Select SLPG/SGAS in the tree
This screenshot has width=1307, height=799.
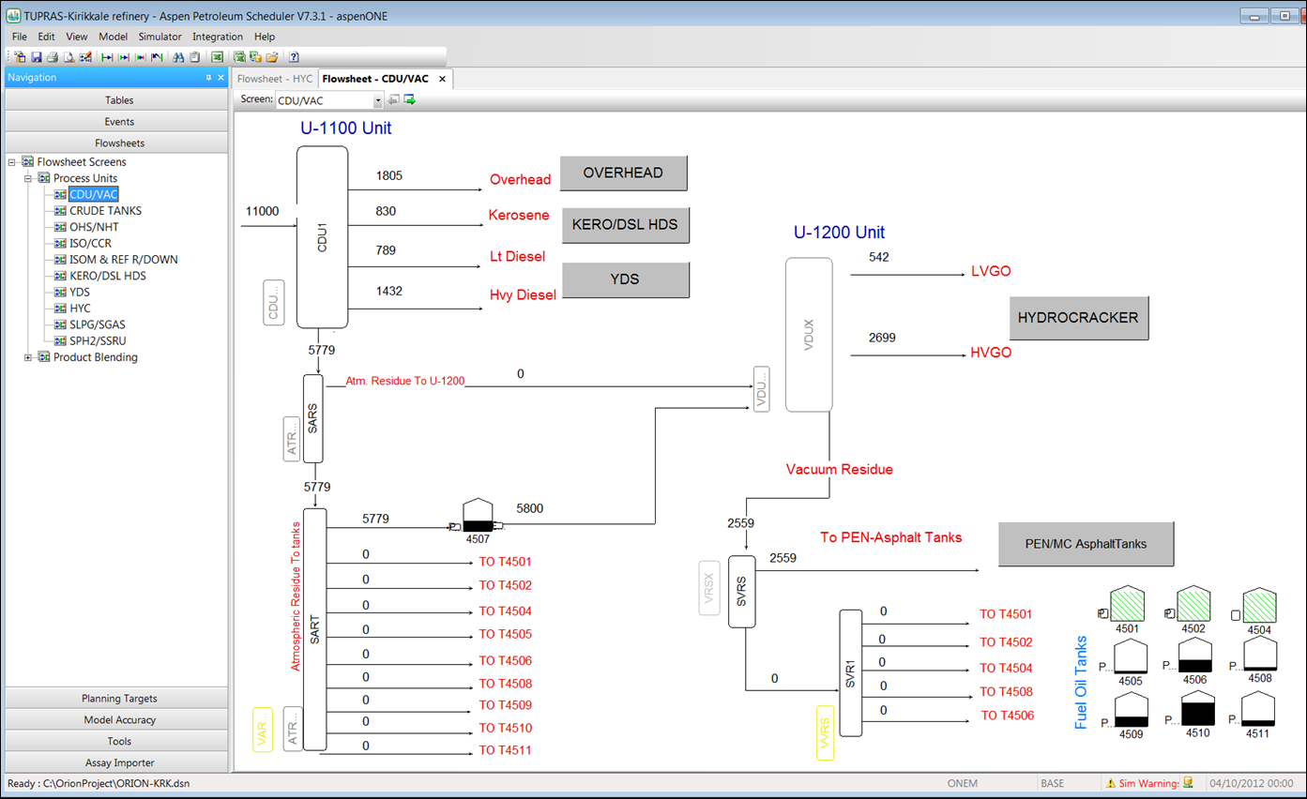point(97,324)
